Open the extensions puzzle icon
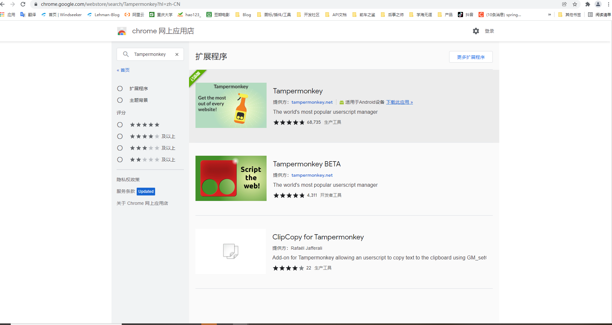 click(x=588, y=4)
